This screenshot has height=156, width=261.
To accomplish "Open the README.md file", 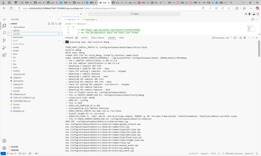I will pos(35,111).
